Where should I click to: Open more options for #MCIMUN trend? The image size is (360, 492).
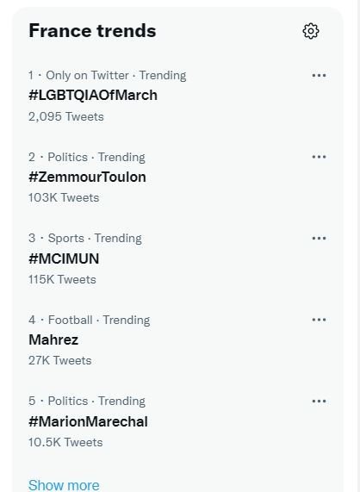(x=319, y=239)
